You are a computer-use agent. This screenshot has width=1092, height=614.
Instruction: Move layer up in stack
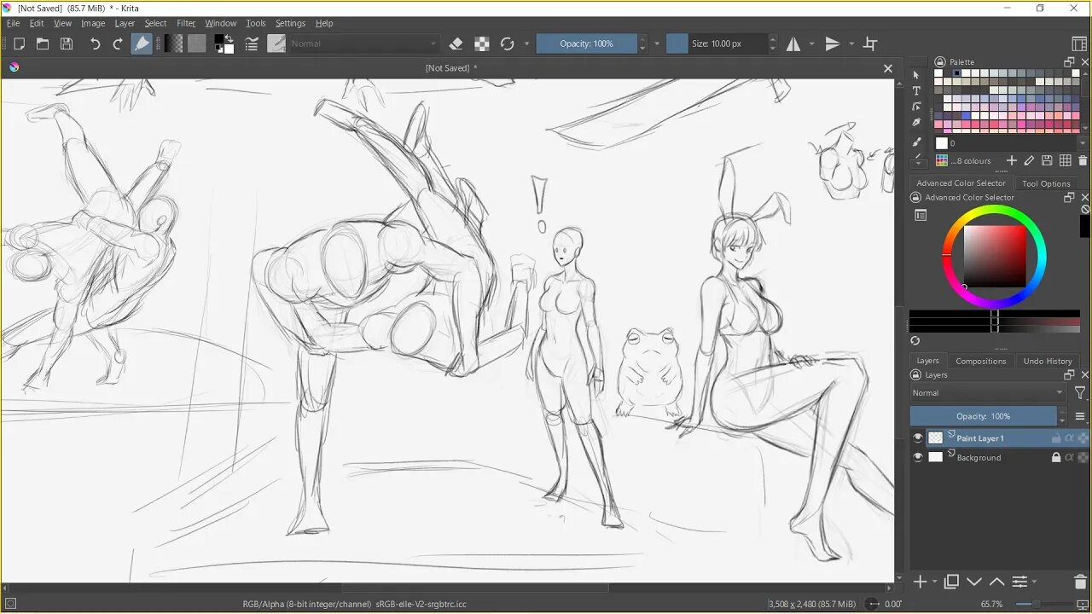point(996,582)
